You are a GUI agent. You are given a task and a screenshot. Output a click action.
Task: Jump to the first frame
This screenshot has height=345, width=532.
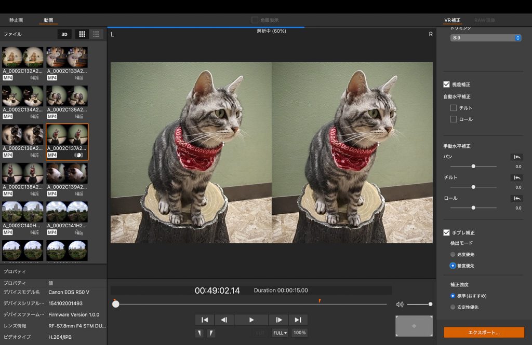pos(205,320)
